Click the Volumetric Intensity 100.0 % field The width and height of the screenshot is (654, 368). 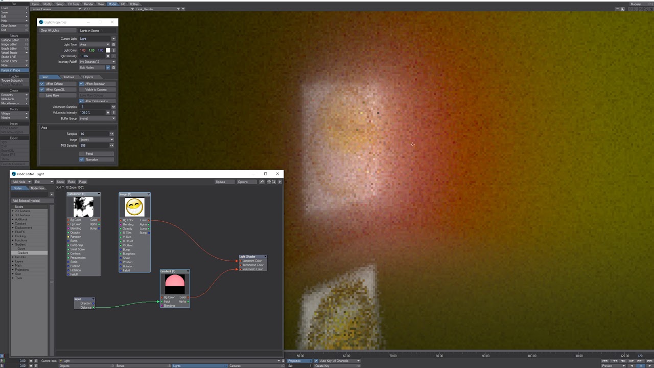91,112
